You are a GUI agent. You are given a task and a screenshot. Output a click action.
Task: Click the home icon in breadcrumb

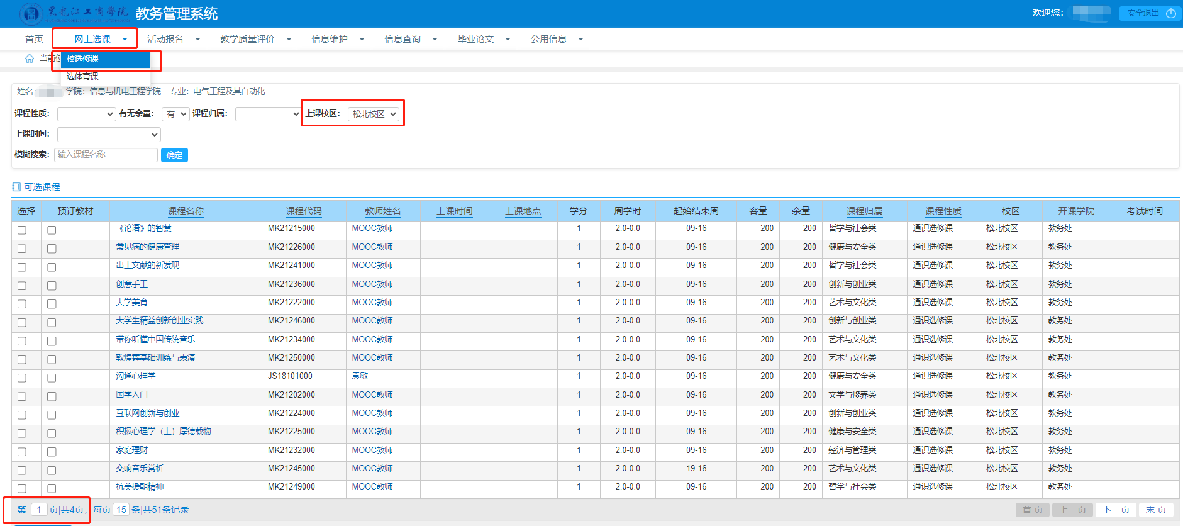coord(29,59)
